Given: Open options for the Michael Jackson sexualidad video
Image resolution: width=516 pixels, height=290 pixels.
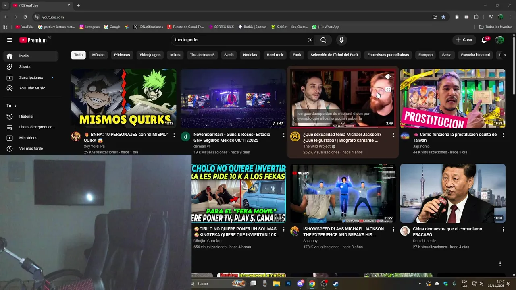Looking at the screenshot, I should (x=393, y=135).
